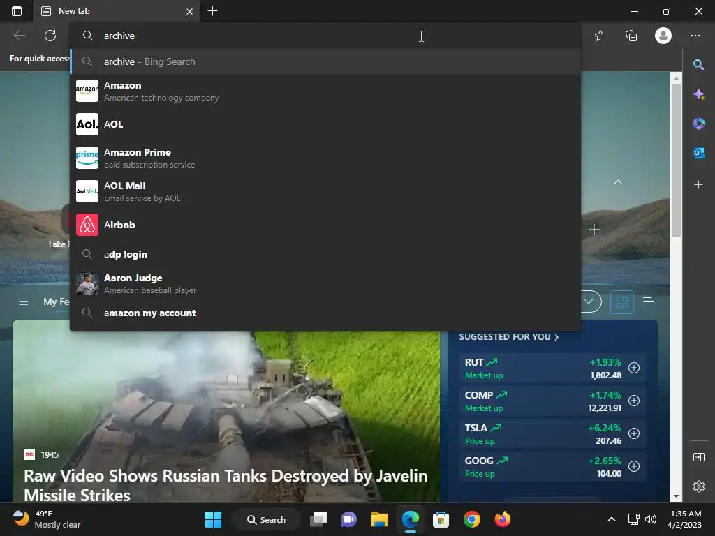This screenshot has height=536, width=715.
Task: Select the Airbnb suggestion
Action: click(x=325, y=225)
